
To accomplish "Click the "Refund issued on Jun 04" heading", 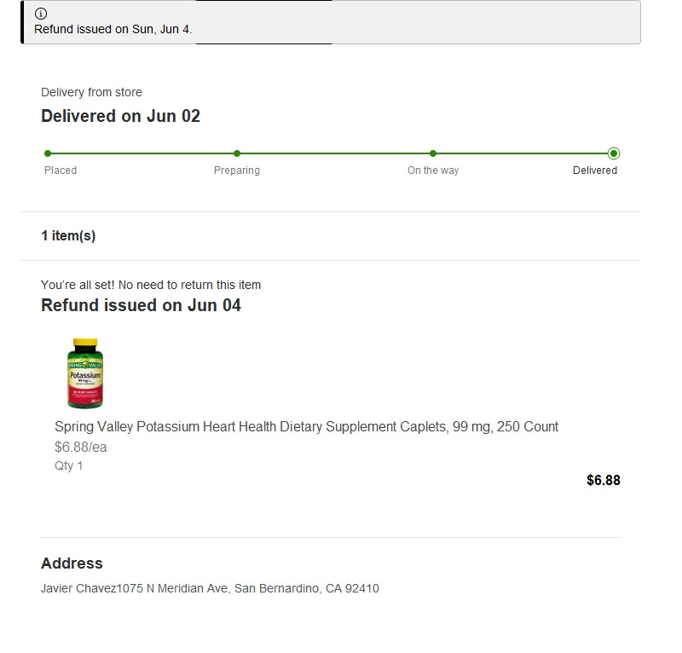I will [141, 305].
